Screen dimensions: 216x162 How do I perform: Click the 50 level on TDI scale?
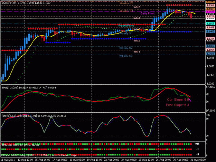point(207,102)
